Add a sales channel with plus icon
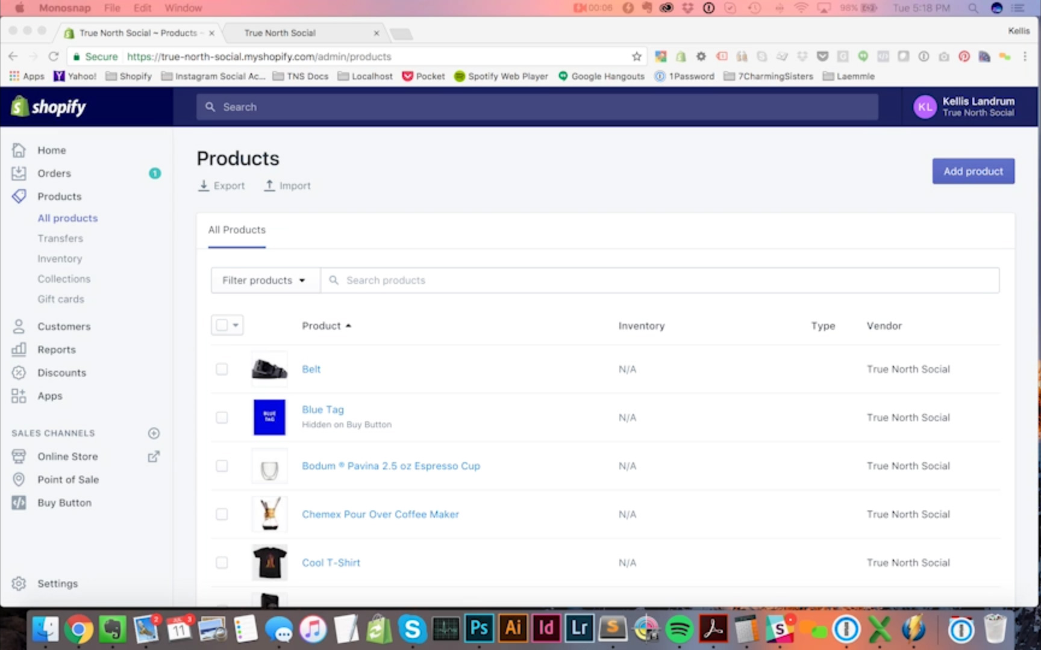Image resolution: width=1041 pixels, height=650 pixels. pos(154,433)
